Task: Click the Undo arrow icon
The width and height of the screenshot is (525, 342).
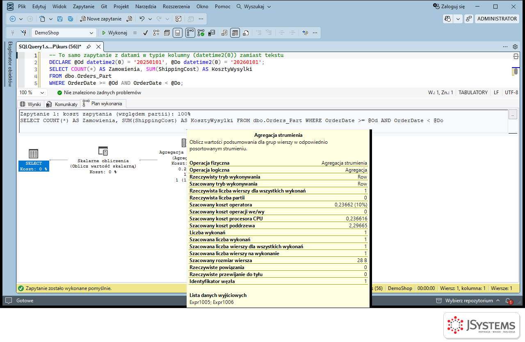Action: pyautogui.click(x=142, y=19)
